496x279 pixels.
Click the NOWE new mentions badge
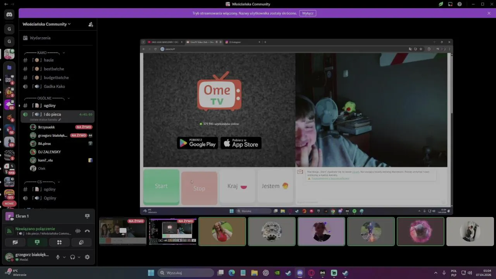point(9,203)
